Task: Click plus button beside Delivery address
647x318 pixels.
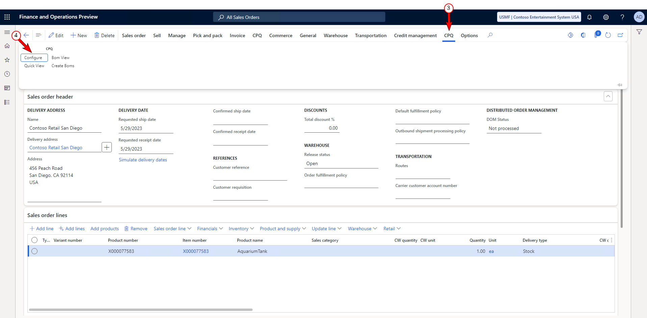Action: pos(107,147)
